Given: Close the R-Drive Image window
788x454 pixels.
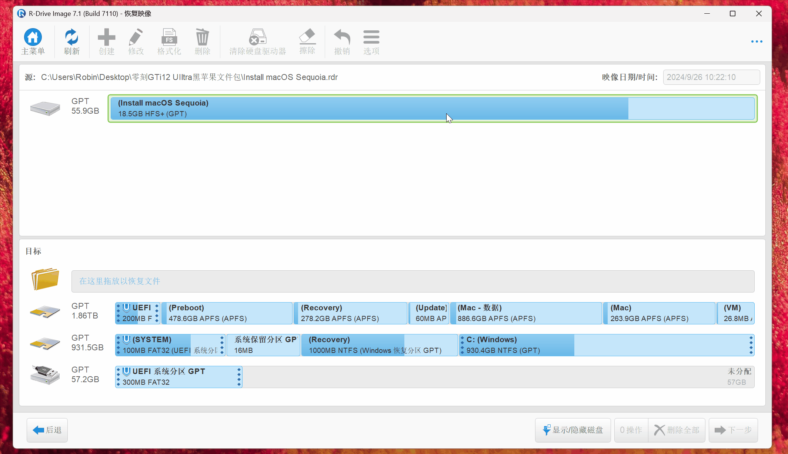Looking at the screenshot, I should tap(759, 14).
